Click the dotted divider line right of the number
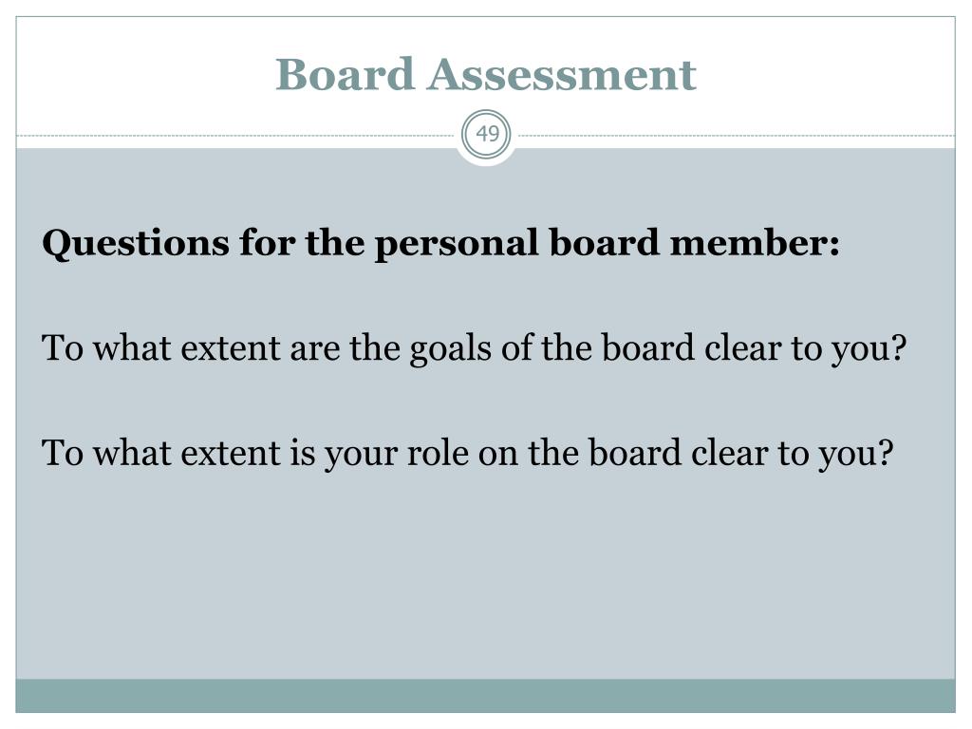 (x=737, y=135)
